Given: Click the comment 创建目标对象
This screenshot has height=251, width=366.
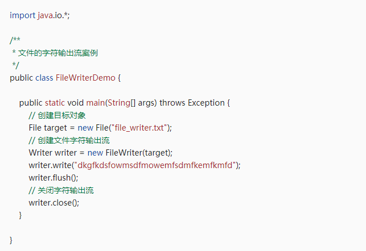Looking at the screenshot, I should click(62, 115).
